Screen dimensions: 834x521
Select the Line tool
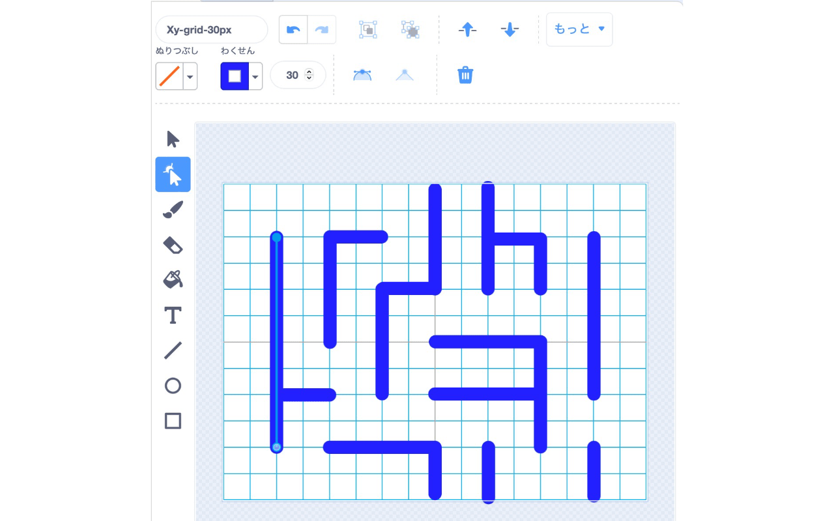coord(173,350)
